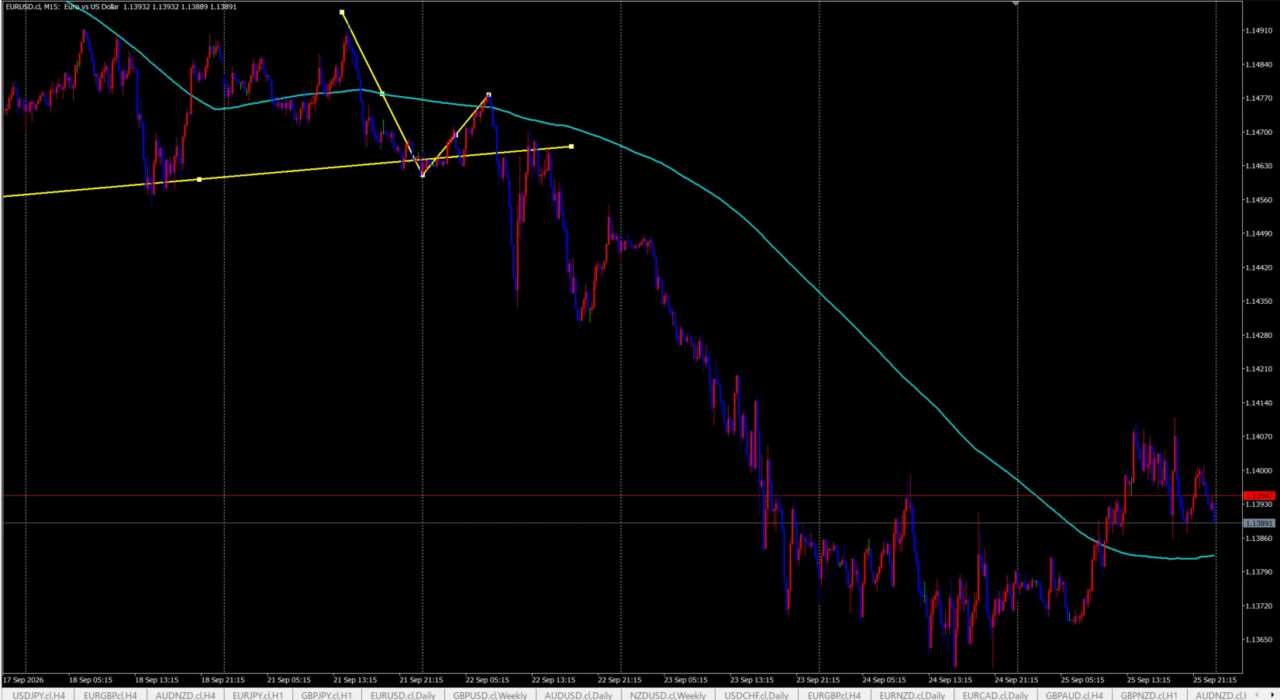Click the white anchor at the 22 Sep 05:15 peak
The width and height of the screenshot is (1280, 700).
tap(488, 95)
